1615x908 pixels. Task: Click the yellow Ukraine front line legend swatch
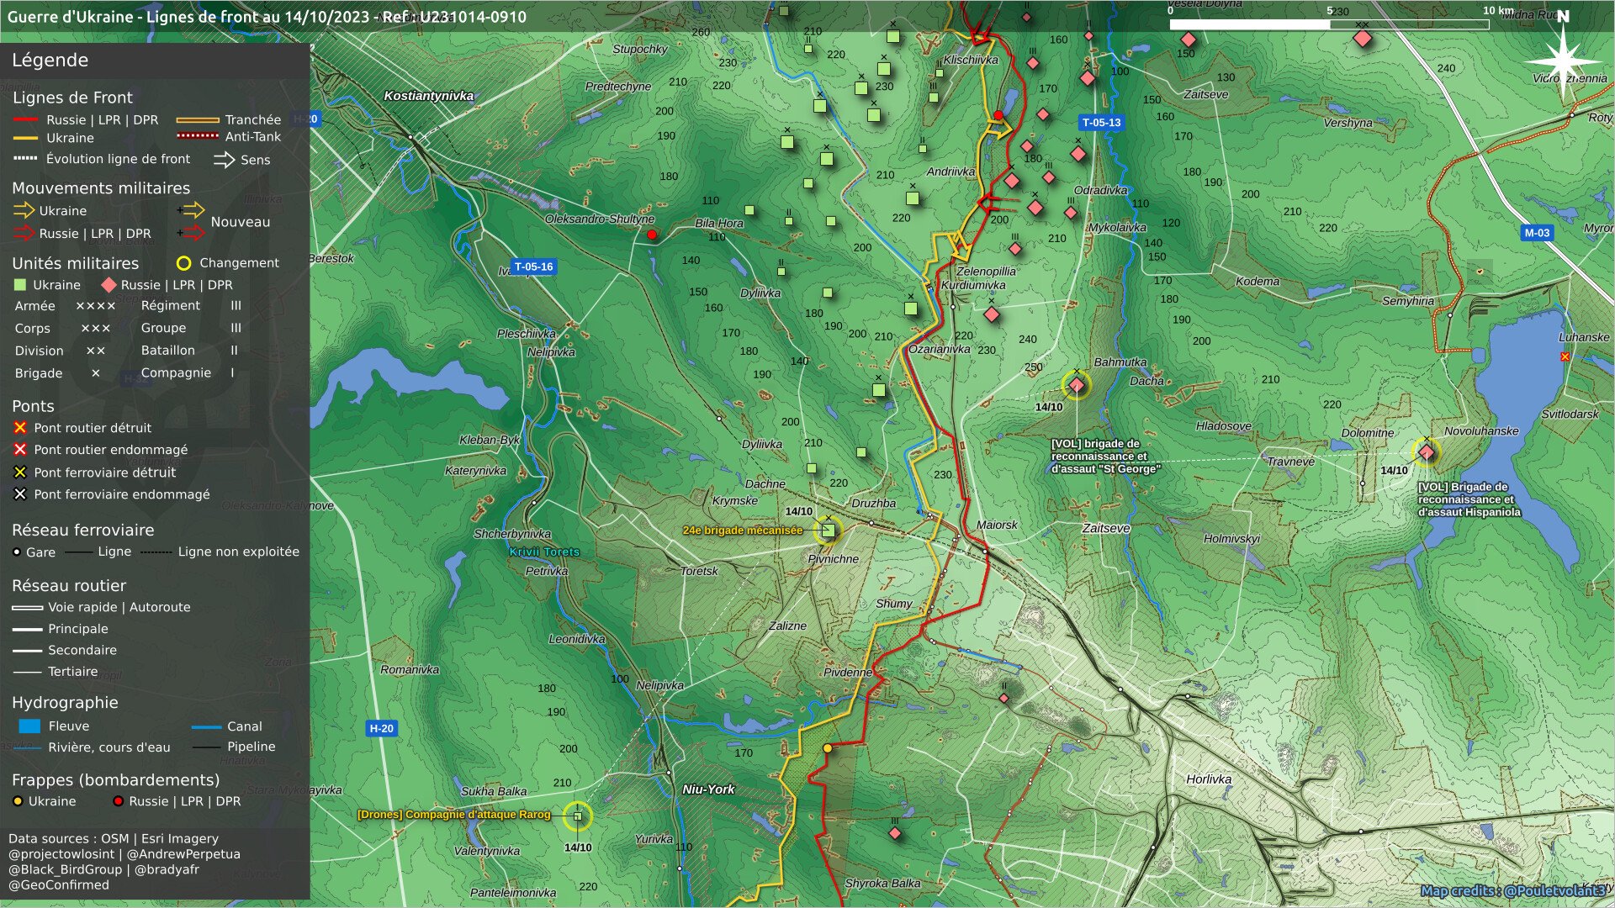[26, 138]
